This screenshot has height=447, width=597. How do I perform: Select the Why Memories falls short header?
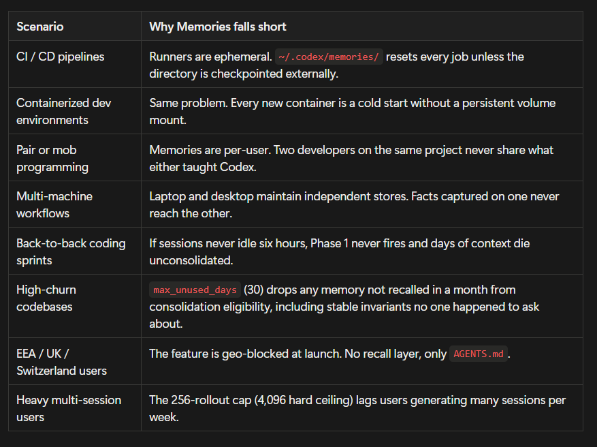pos(218,27)
